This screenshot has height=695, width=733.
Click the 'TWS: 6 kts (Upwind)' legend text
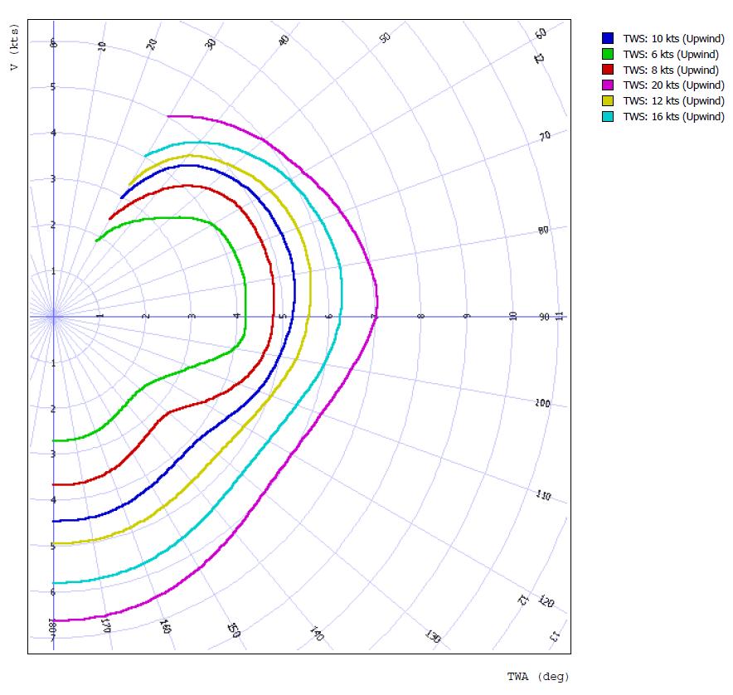point(671,55)
